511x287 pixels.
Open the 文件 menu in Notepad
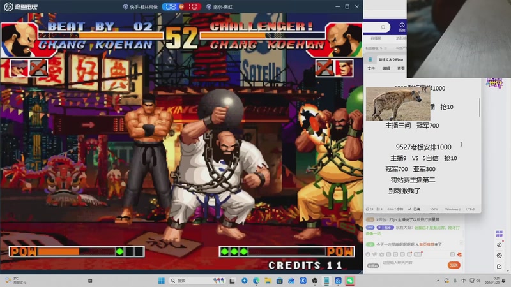click(x=371, y=68)
